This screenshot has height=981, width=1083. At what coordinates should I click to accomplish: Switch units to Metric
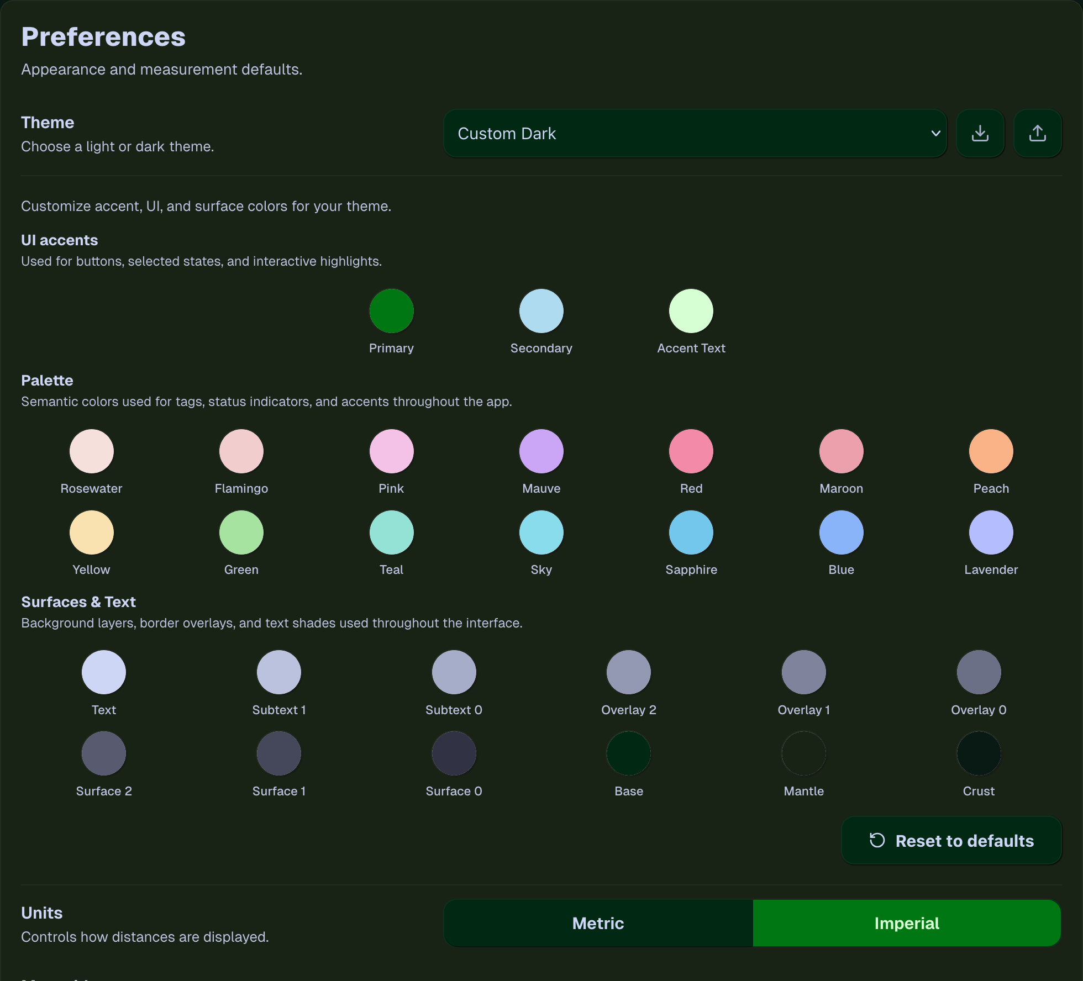click(598, 923)
